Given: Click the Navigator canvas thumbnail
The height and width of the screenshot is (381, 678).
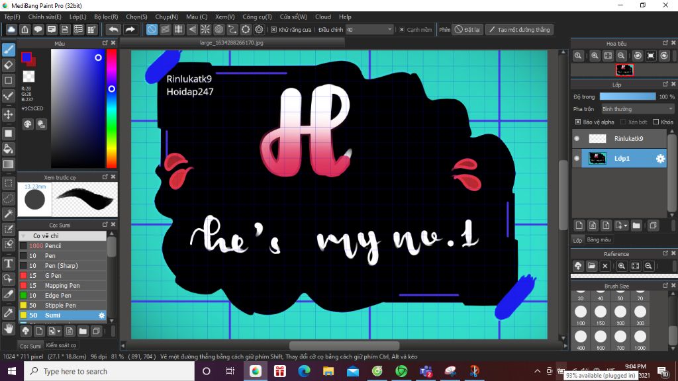Looking at the screenshot, I should tap(624, 70).
